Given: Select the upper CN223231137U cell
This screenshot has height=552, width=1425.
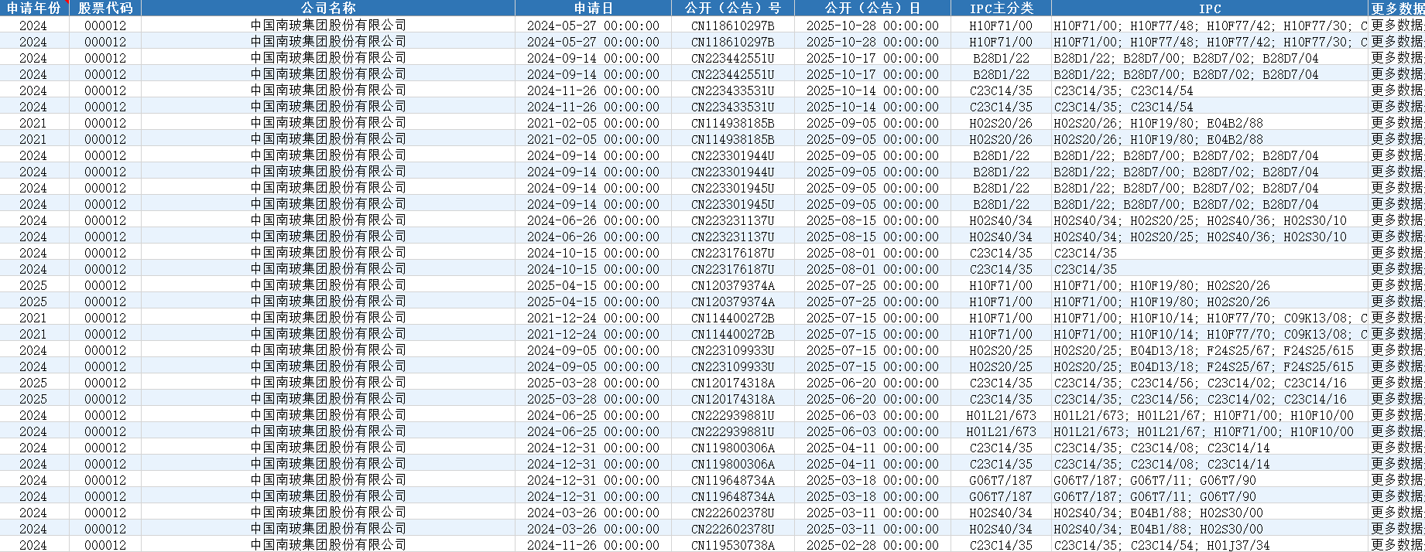Looking at the screenshot, I should [x=733, y=220].
